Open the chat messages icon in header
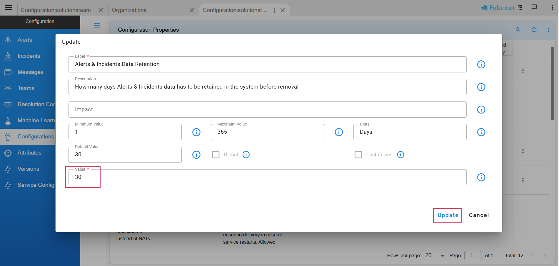The image size is (559, 266). coord(534,7)
